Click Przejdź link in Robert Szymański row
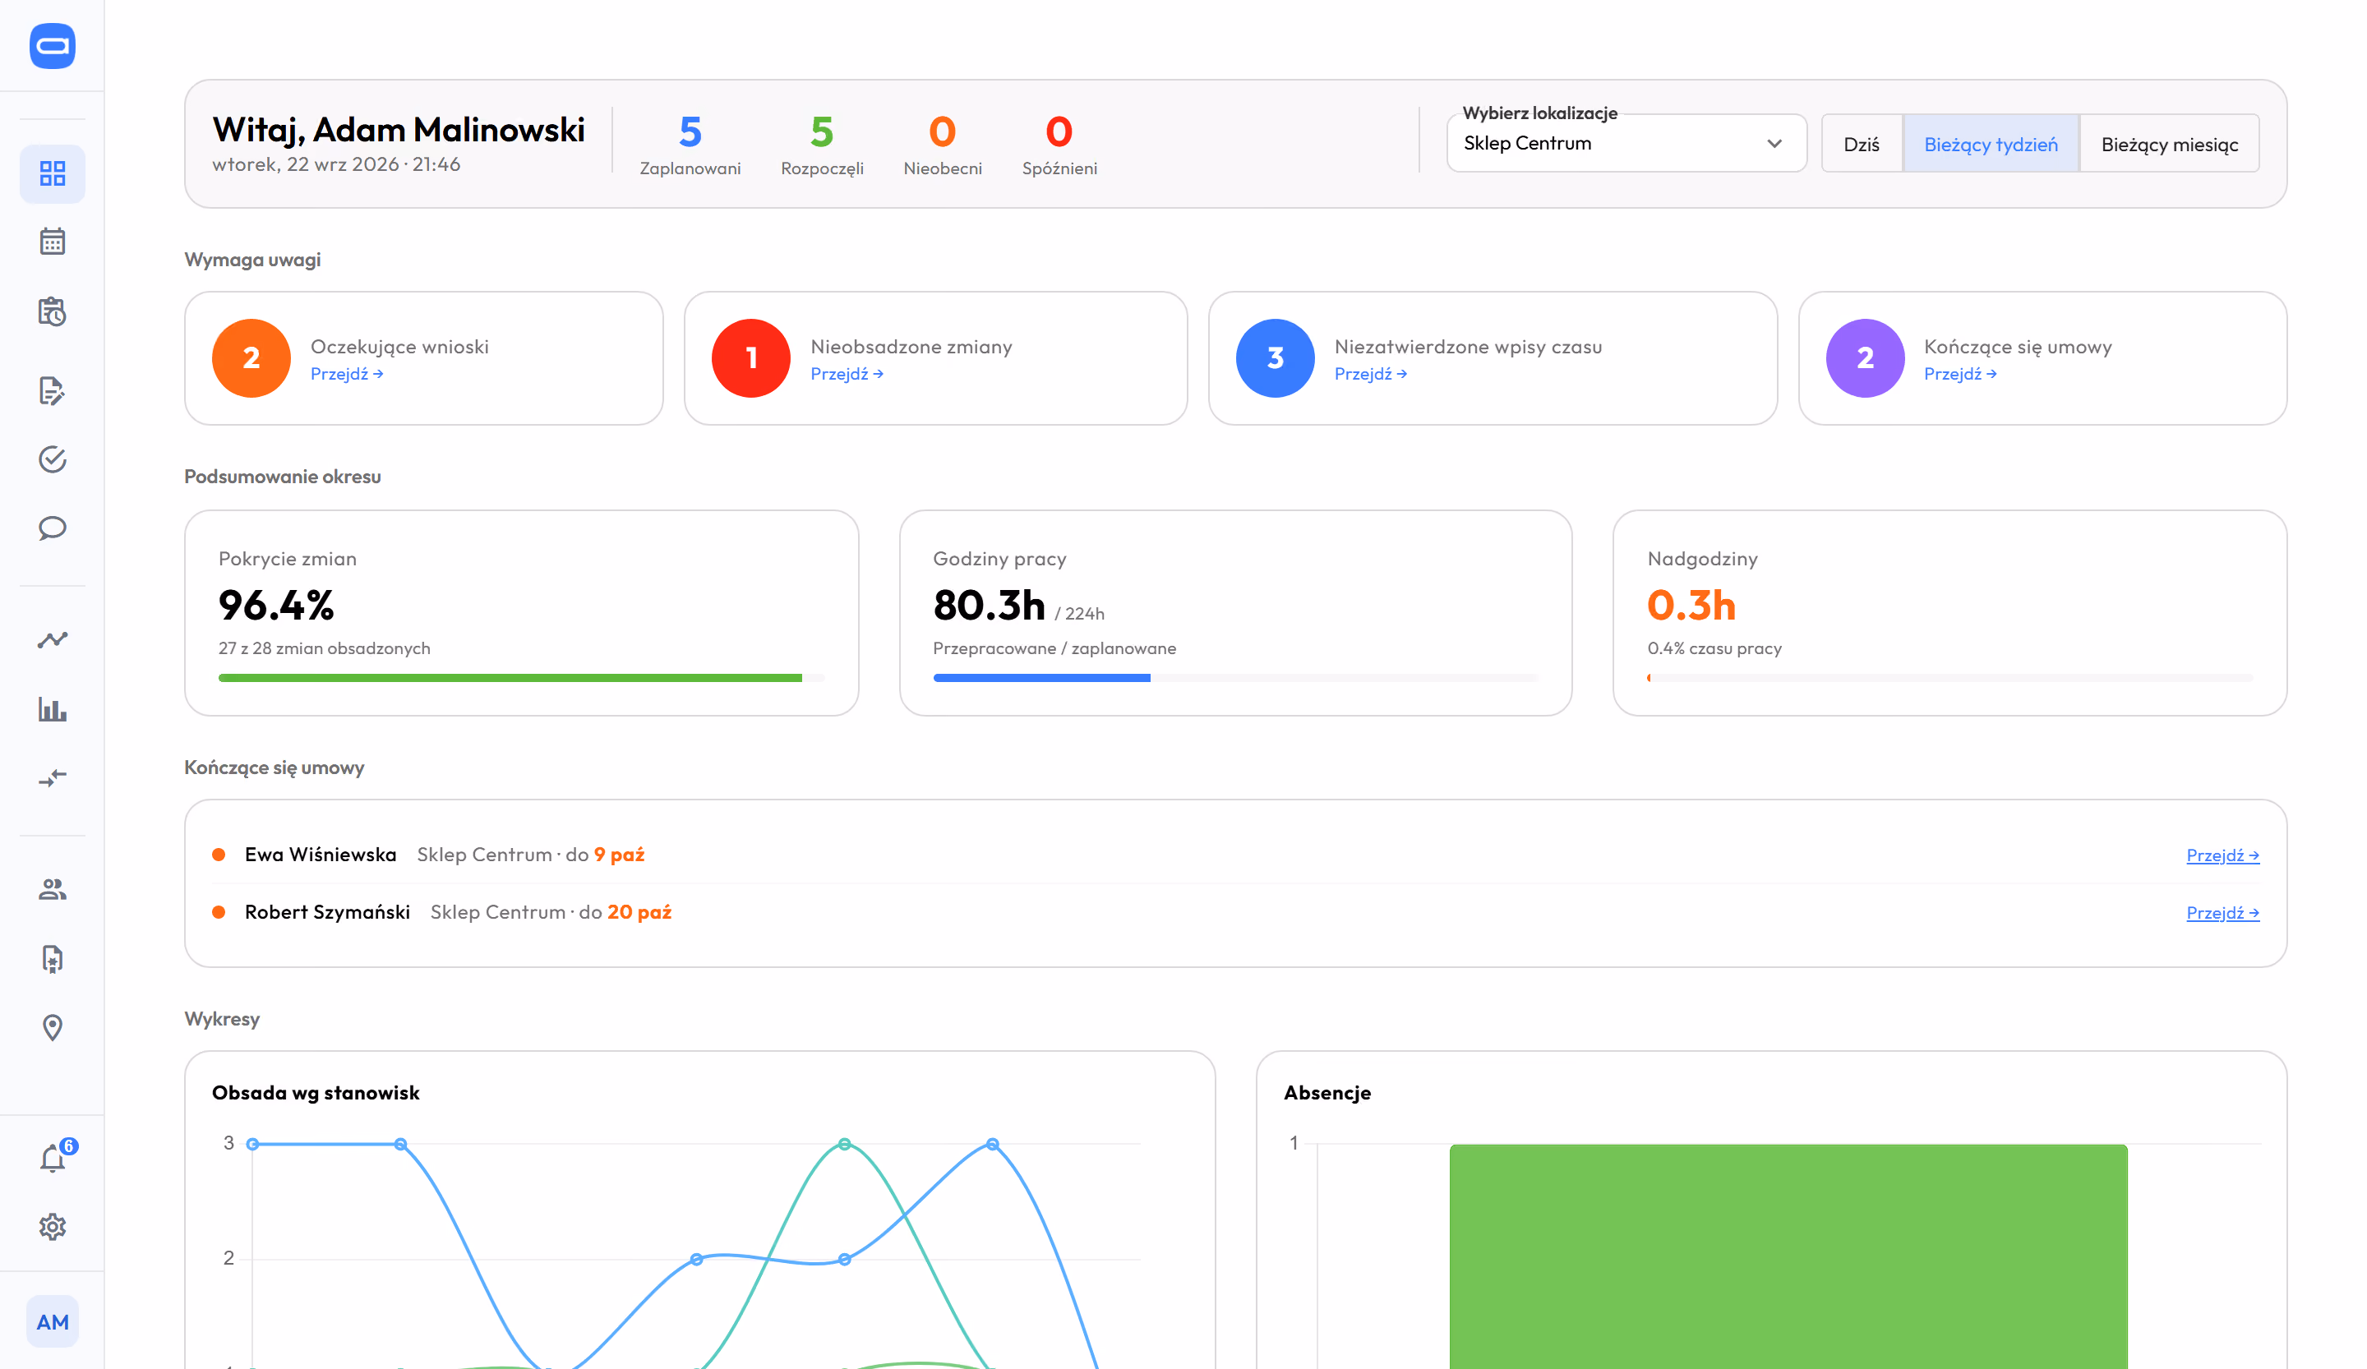This screenshot has width=2367, height=1369. tap(2222, 913)
